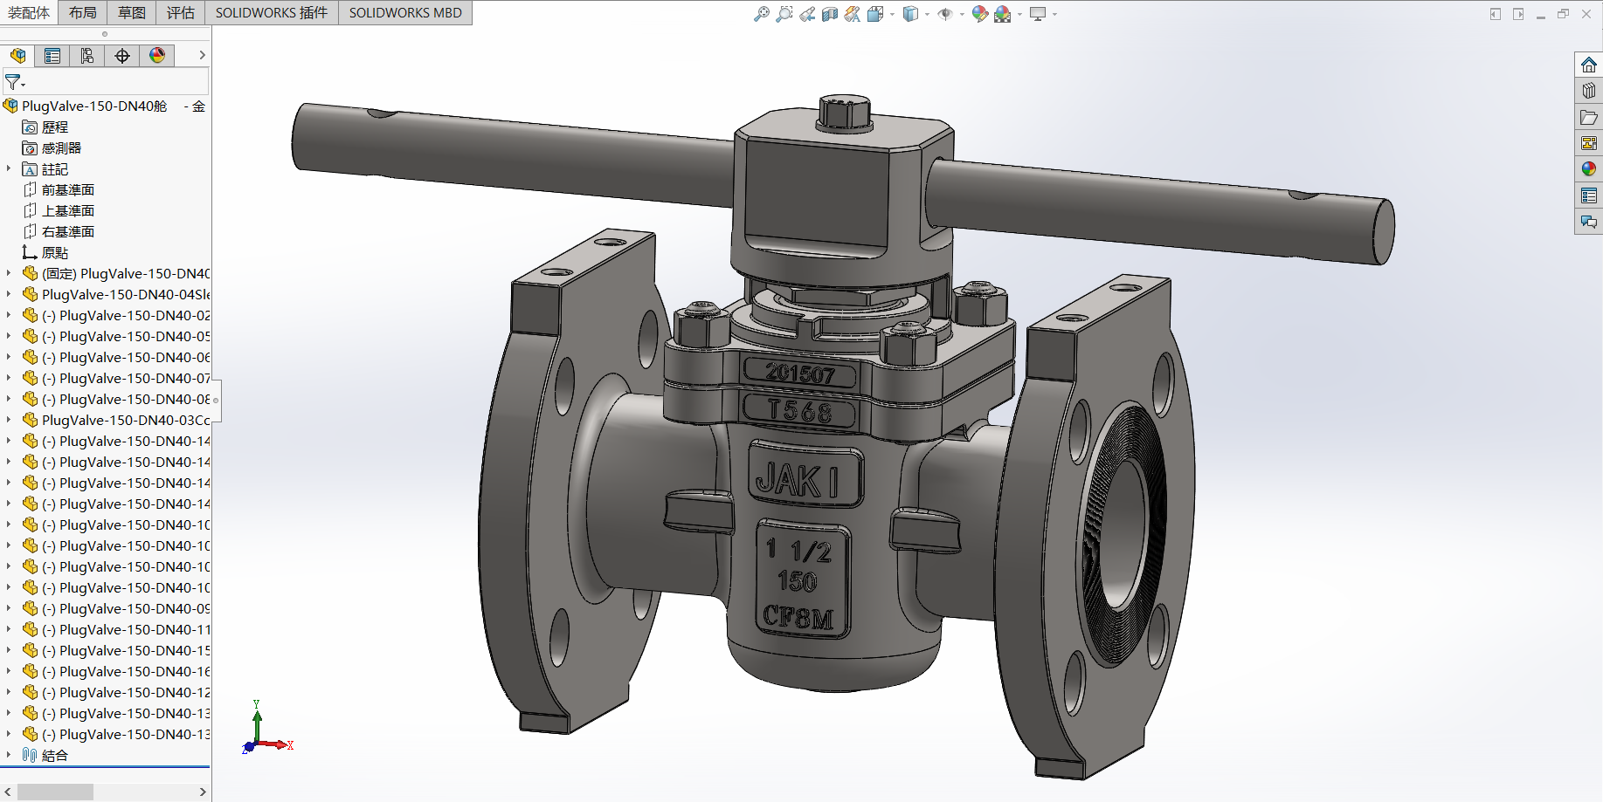The height and width of the screenshot is (802, 1603).
Task: Switch to the 装配体 ribbon tab
Action: coord(29,12)
